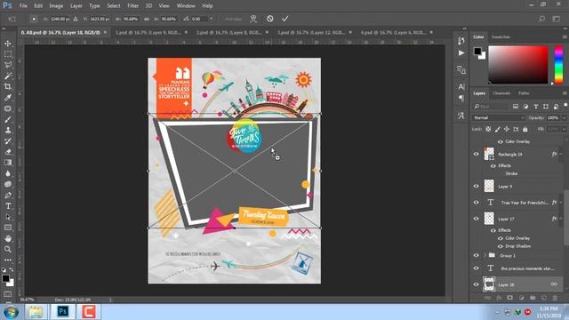Open the Normal blend mode dropdown
The width and height of the screenshot is (569, 320).
(x=499, y=117)
